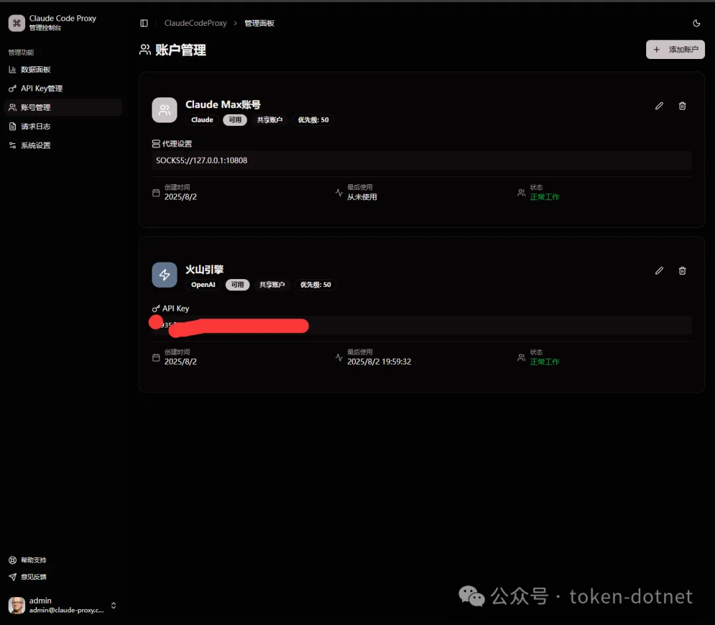Click the Claude Max账号 avatar icon

(x=165, y=110)
